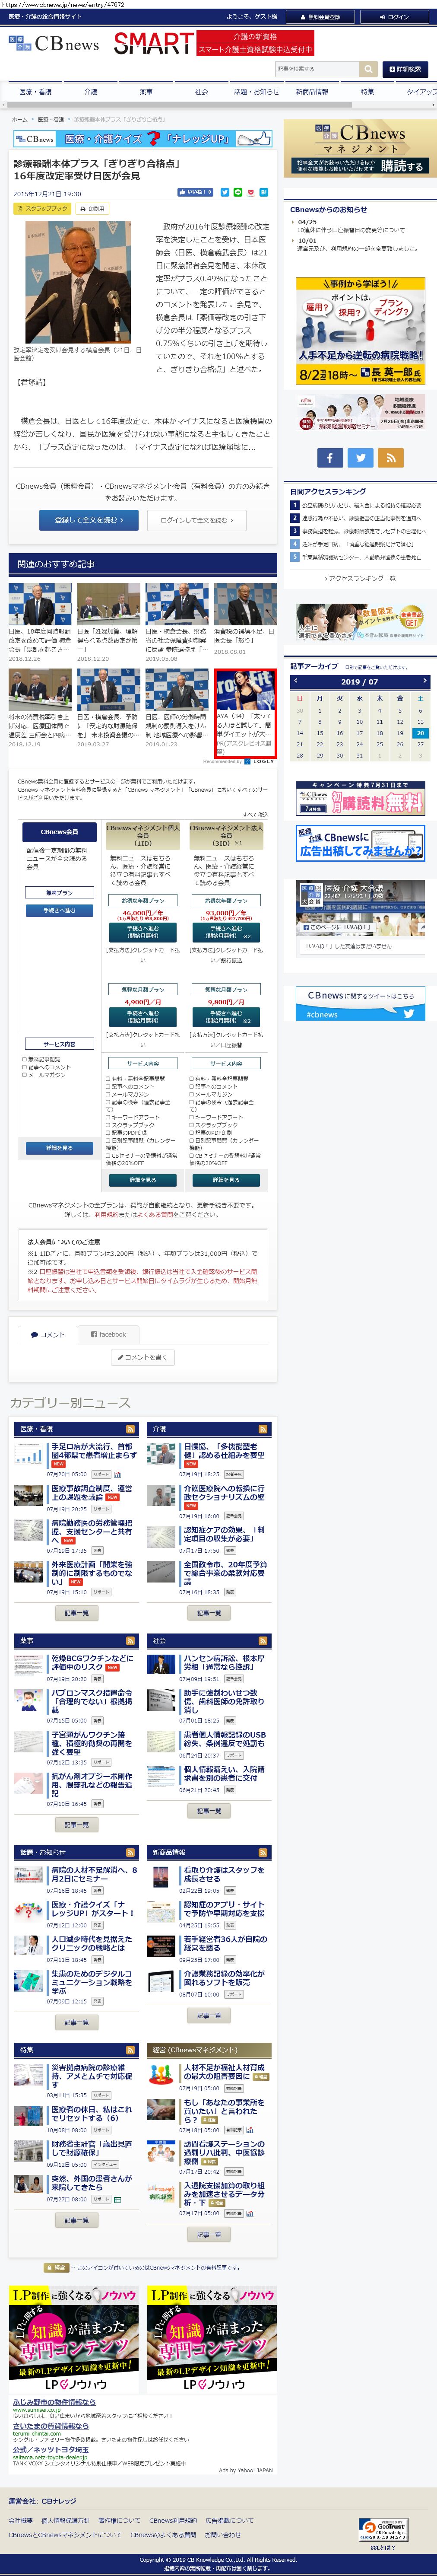This screenshot has width=437, height=2576.
Task: Click the 購読料無料 campaign banner
Action: pyautogui.click(x=360, y=799)
